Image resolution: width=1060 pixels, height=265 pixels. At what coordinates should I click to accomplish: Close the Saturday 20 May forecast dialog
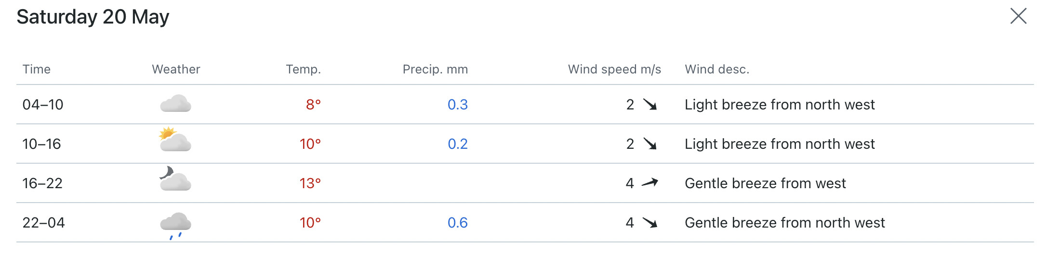click(x=1018, y=16)
